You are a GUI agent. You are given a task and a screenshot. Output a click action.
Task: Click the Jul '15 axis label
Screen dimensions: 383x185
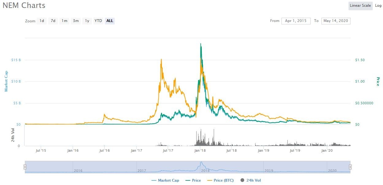coord(41,150)
